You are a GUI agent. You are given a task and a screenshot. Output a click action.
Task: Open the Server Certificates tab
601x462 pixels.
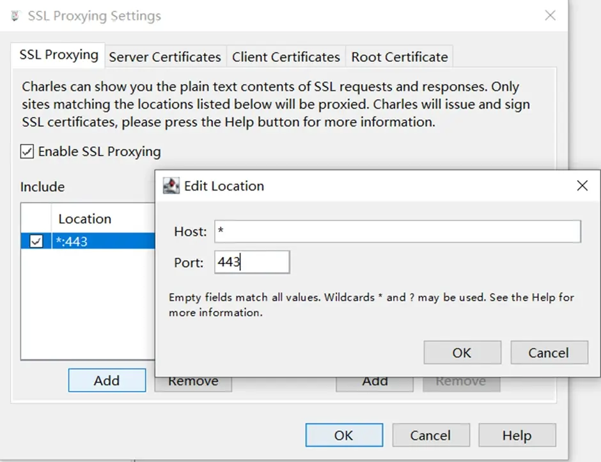pos(165,57)
